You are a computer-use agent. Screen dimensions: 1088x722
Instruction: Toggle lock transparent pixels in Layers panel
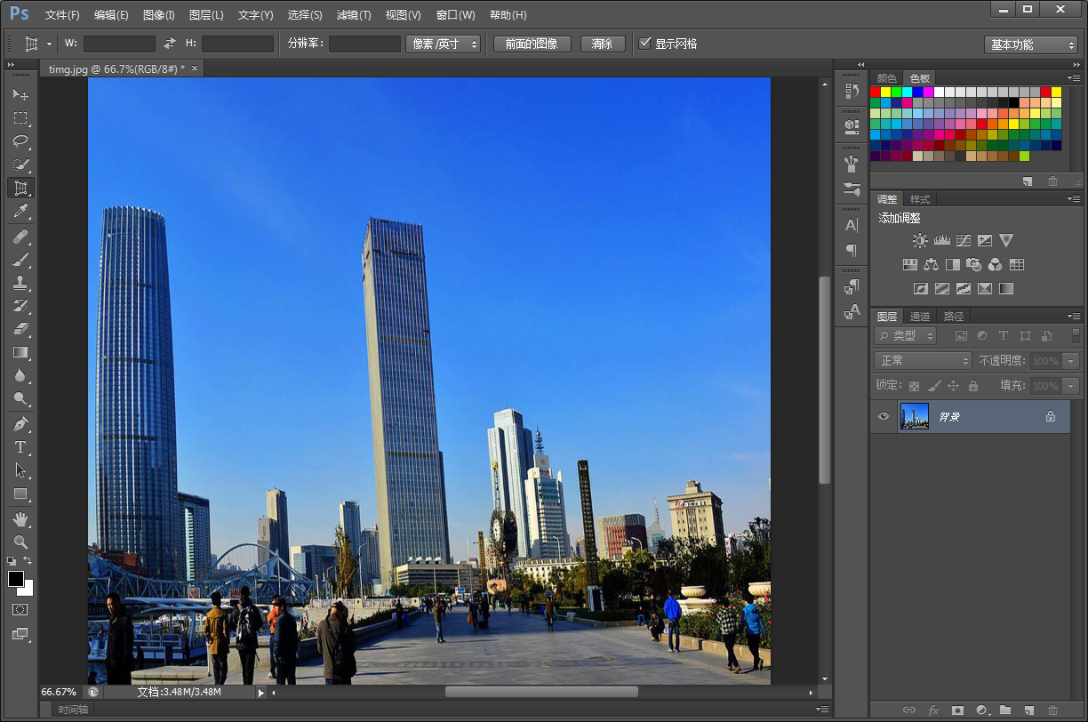914,386
